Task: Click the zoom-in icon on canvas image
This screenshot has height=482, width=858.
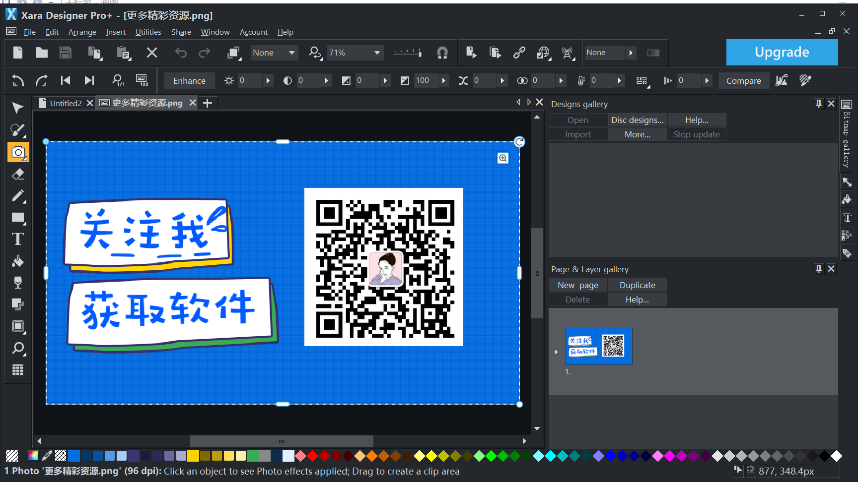Action: tap(503, 158)
